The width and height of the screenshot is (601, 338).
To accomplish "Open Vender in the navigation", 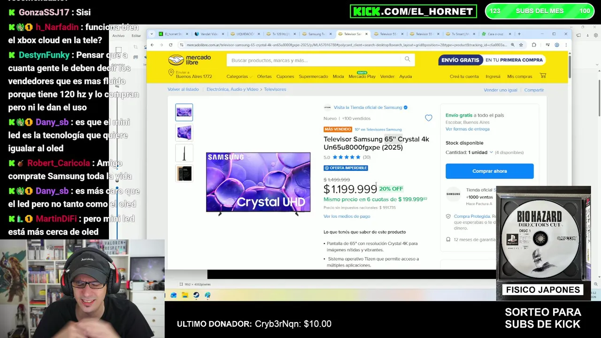I will pyautogui.click(x=387, y=77).
